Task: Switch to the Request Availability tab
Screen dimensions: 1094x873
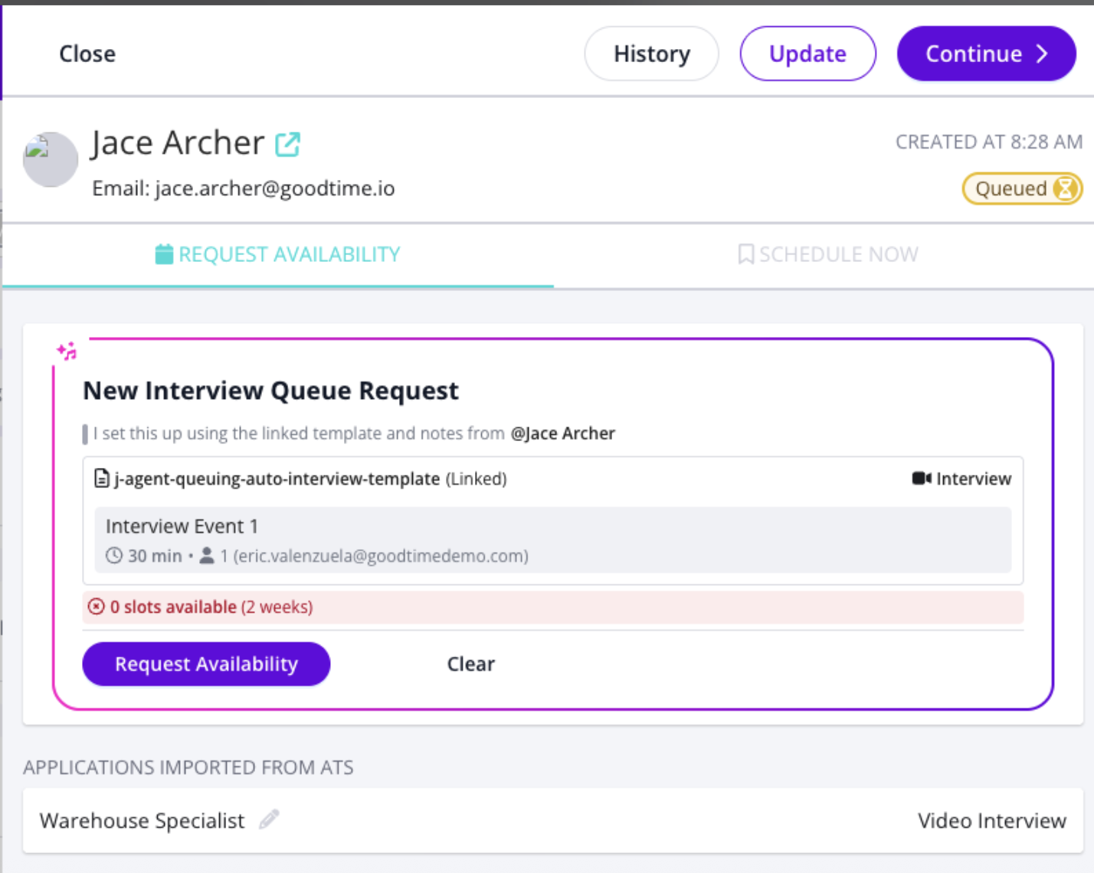Action: [x=278, y=254]
